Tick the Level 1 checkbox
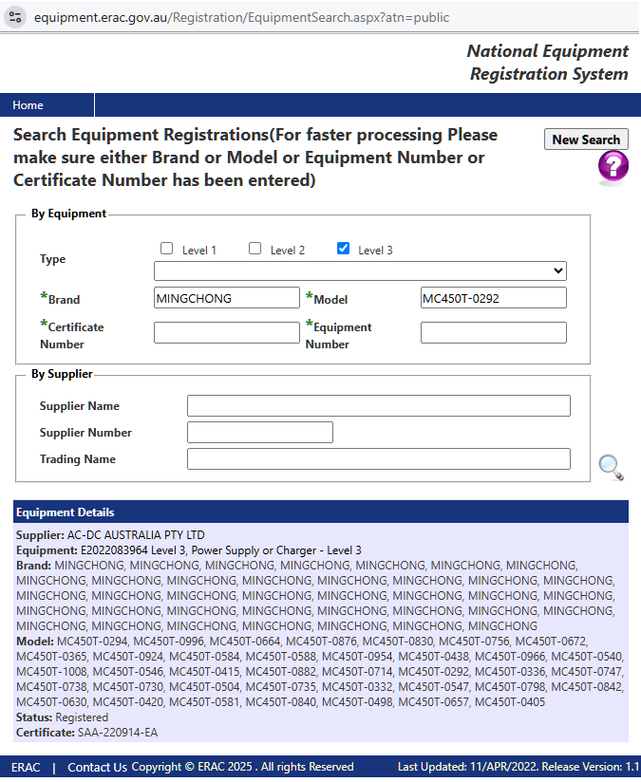 pyautogui.click(x=167, y=249)
